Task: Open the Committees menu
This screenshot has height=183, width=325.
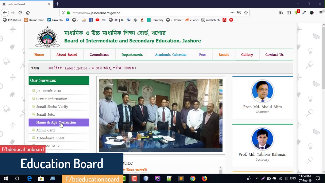Action: pyautogui.click(x=99, y=55)
